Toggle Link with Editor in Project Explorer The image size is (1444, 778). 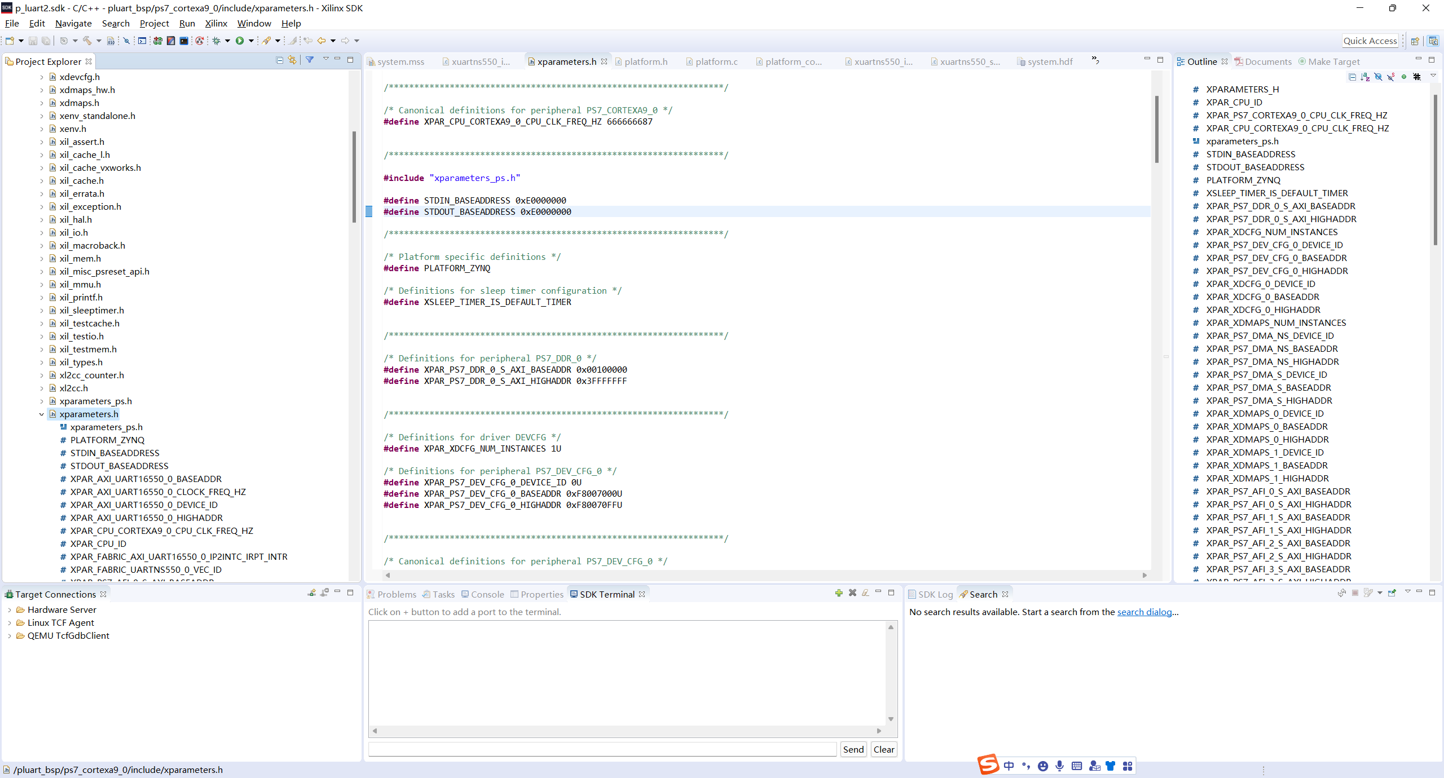pyautogui.click(x=292, y=60)
